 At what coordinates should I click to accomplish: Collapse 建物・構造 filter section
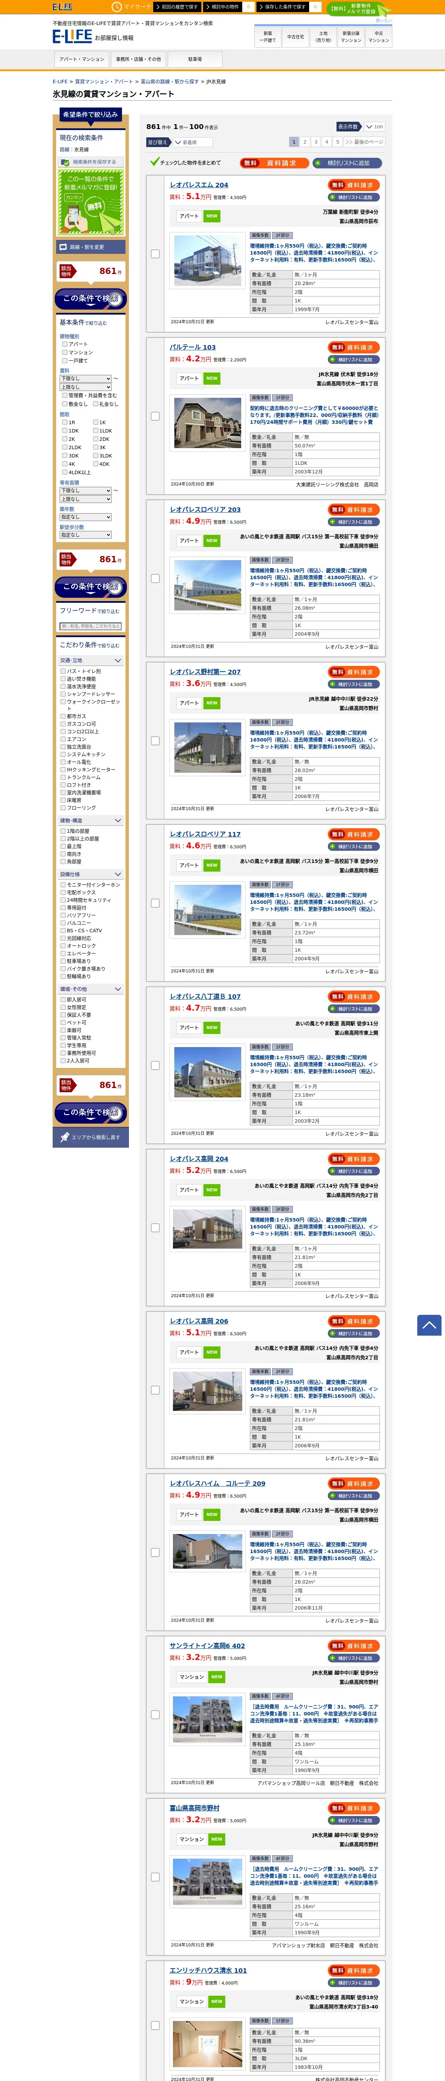click(90, 821)
